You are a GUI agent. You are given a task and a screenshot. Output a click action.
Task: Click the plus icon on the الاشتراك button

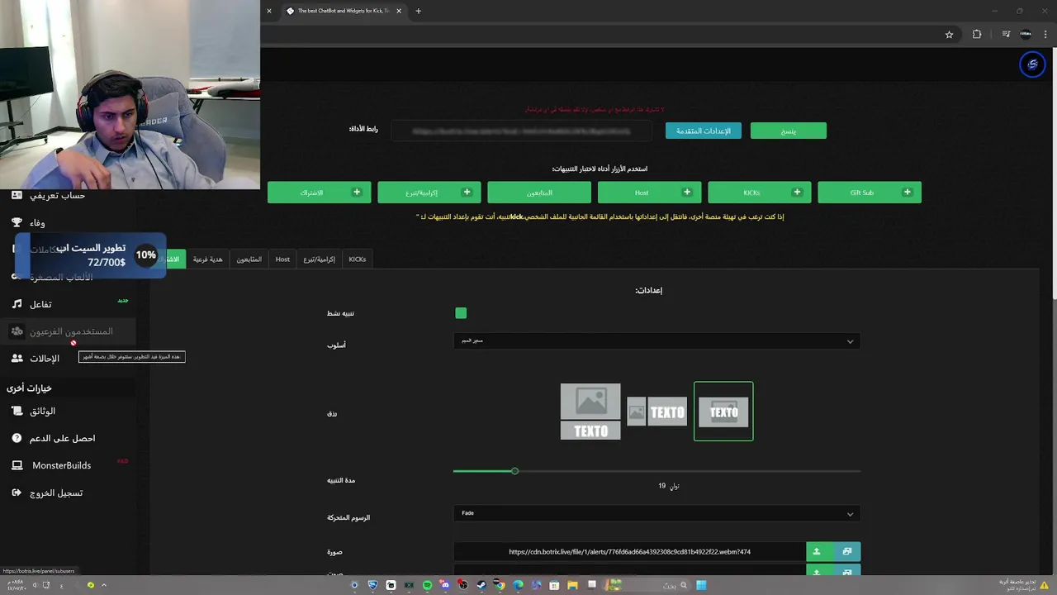click(x=357, y=193)
